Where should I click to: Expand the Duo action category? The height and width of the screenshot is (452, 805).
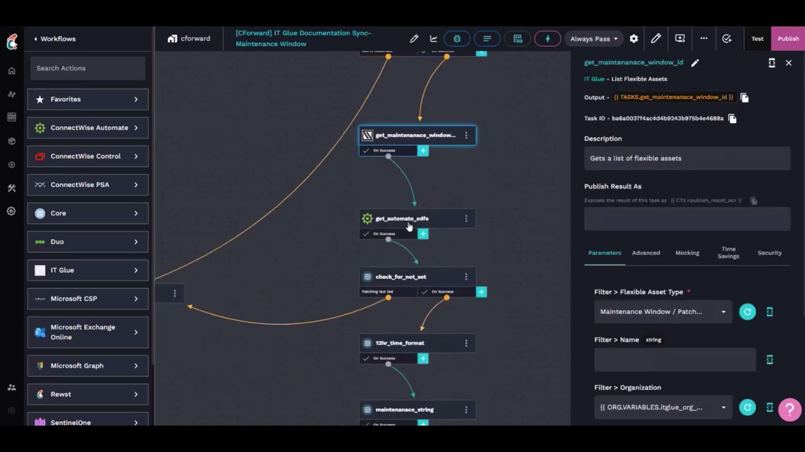tap(87, 242)
